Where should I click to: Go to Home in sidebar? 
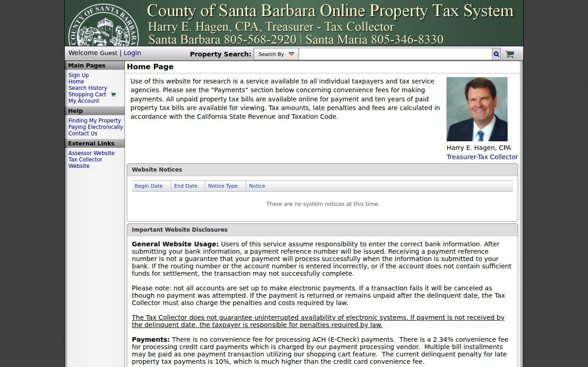coord(76,82)
